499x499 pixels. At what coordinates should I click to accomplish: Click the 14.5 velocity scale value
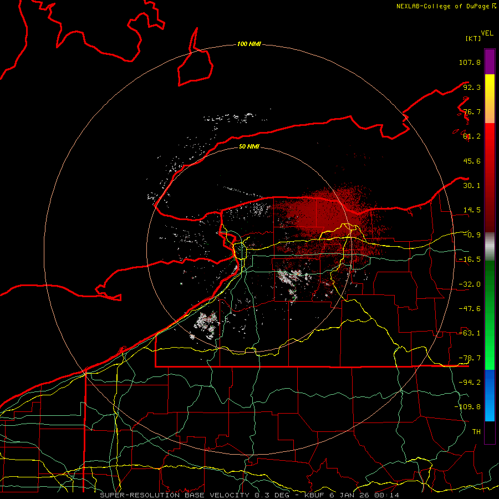pos(472,210)
